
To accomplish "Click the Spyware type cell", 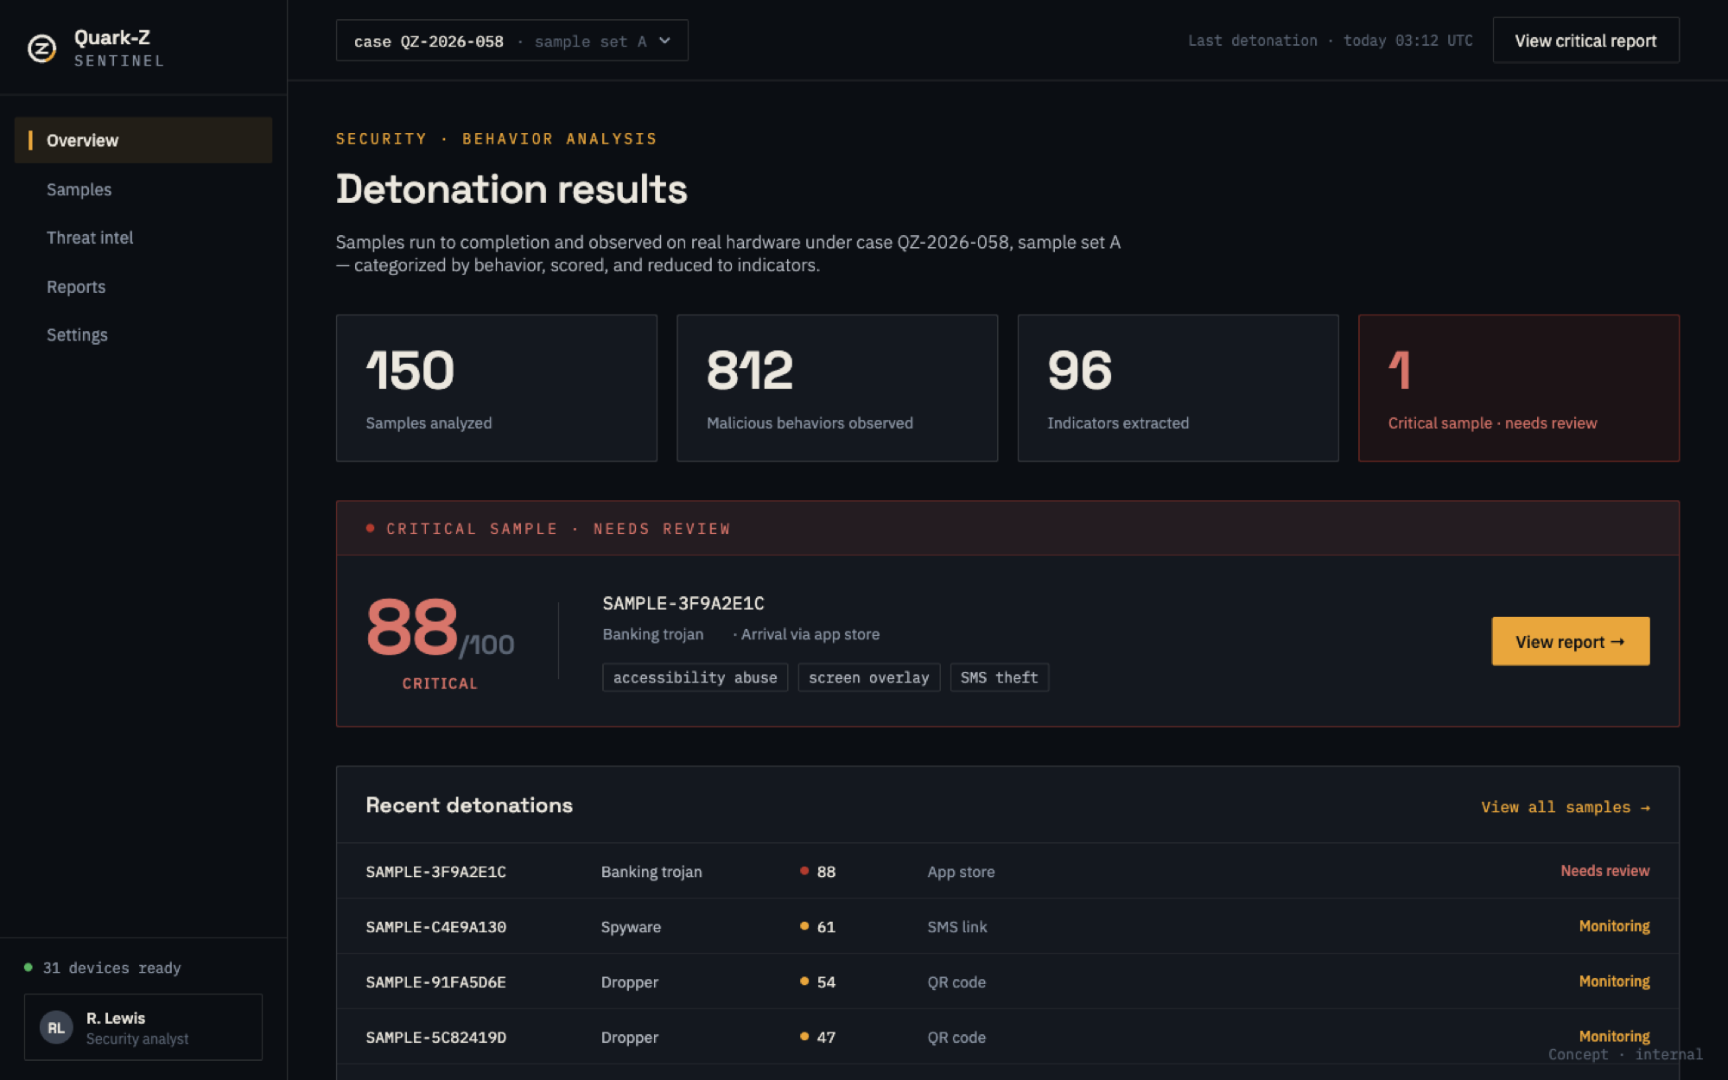I will (631, 927).
